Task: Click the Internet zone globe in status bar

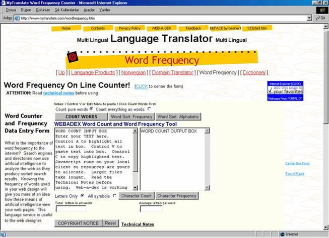Action: coord(282,234)
